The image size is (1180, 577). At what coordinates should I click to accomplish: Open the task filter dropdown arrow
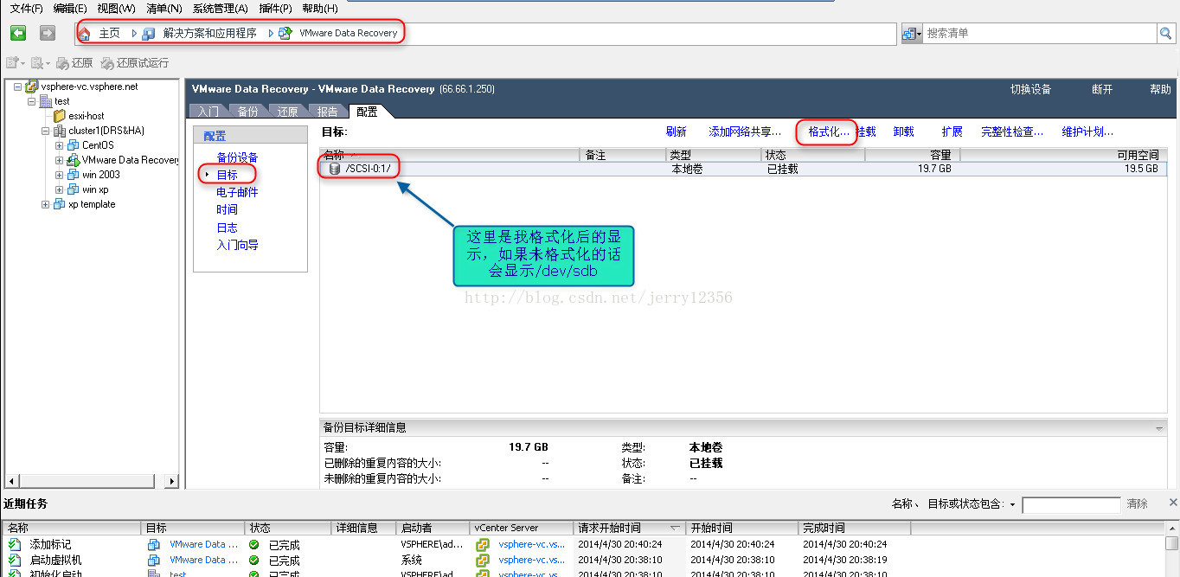pos(1012,504)
